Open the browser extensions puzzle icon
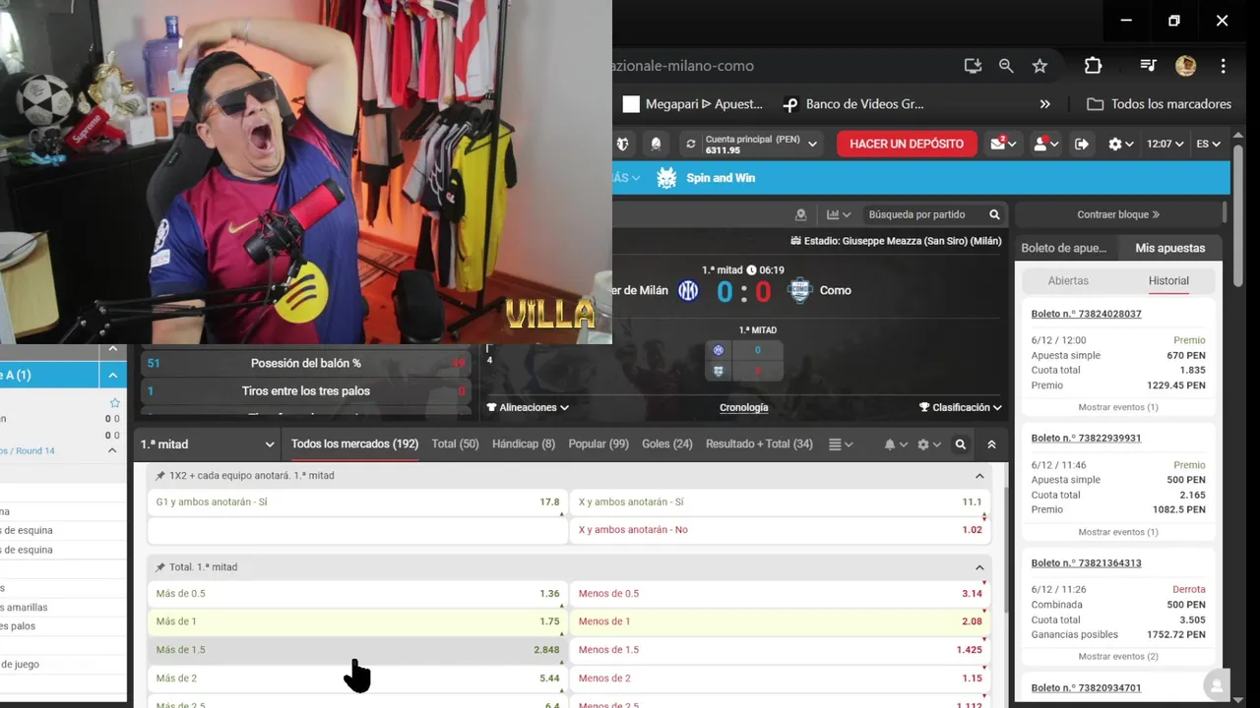Viewport: 1260px width, 708px height. click(1093, 66)
